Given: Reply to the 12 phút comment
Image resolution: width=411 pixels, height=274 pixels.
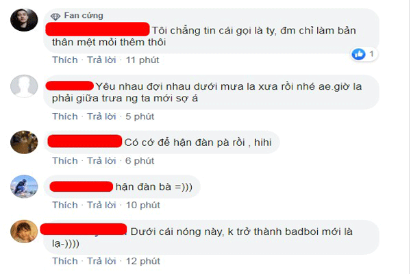Looking at the screenshot, I should click(101, 261).
